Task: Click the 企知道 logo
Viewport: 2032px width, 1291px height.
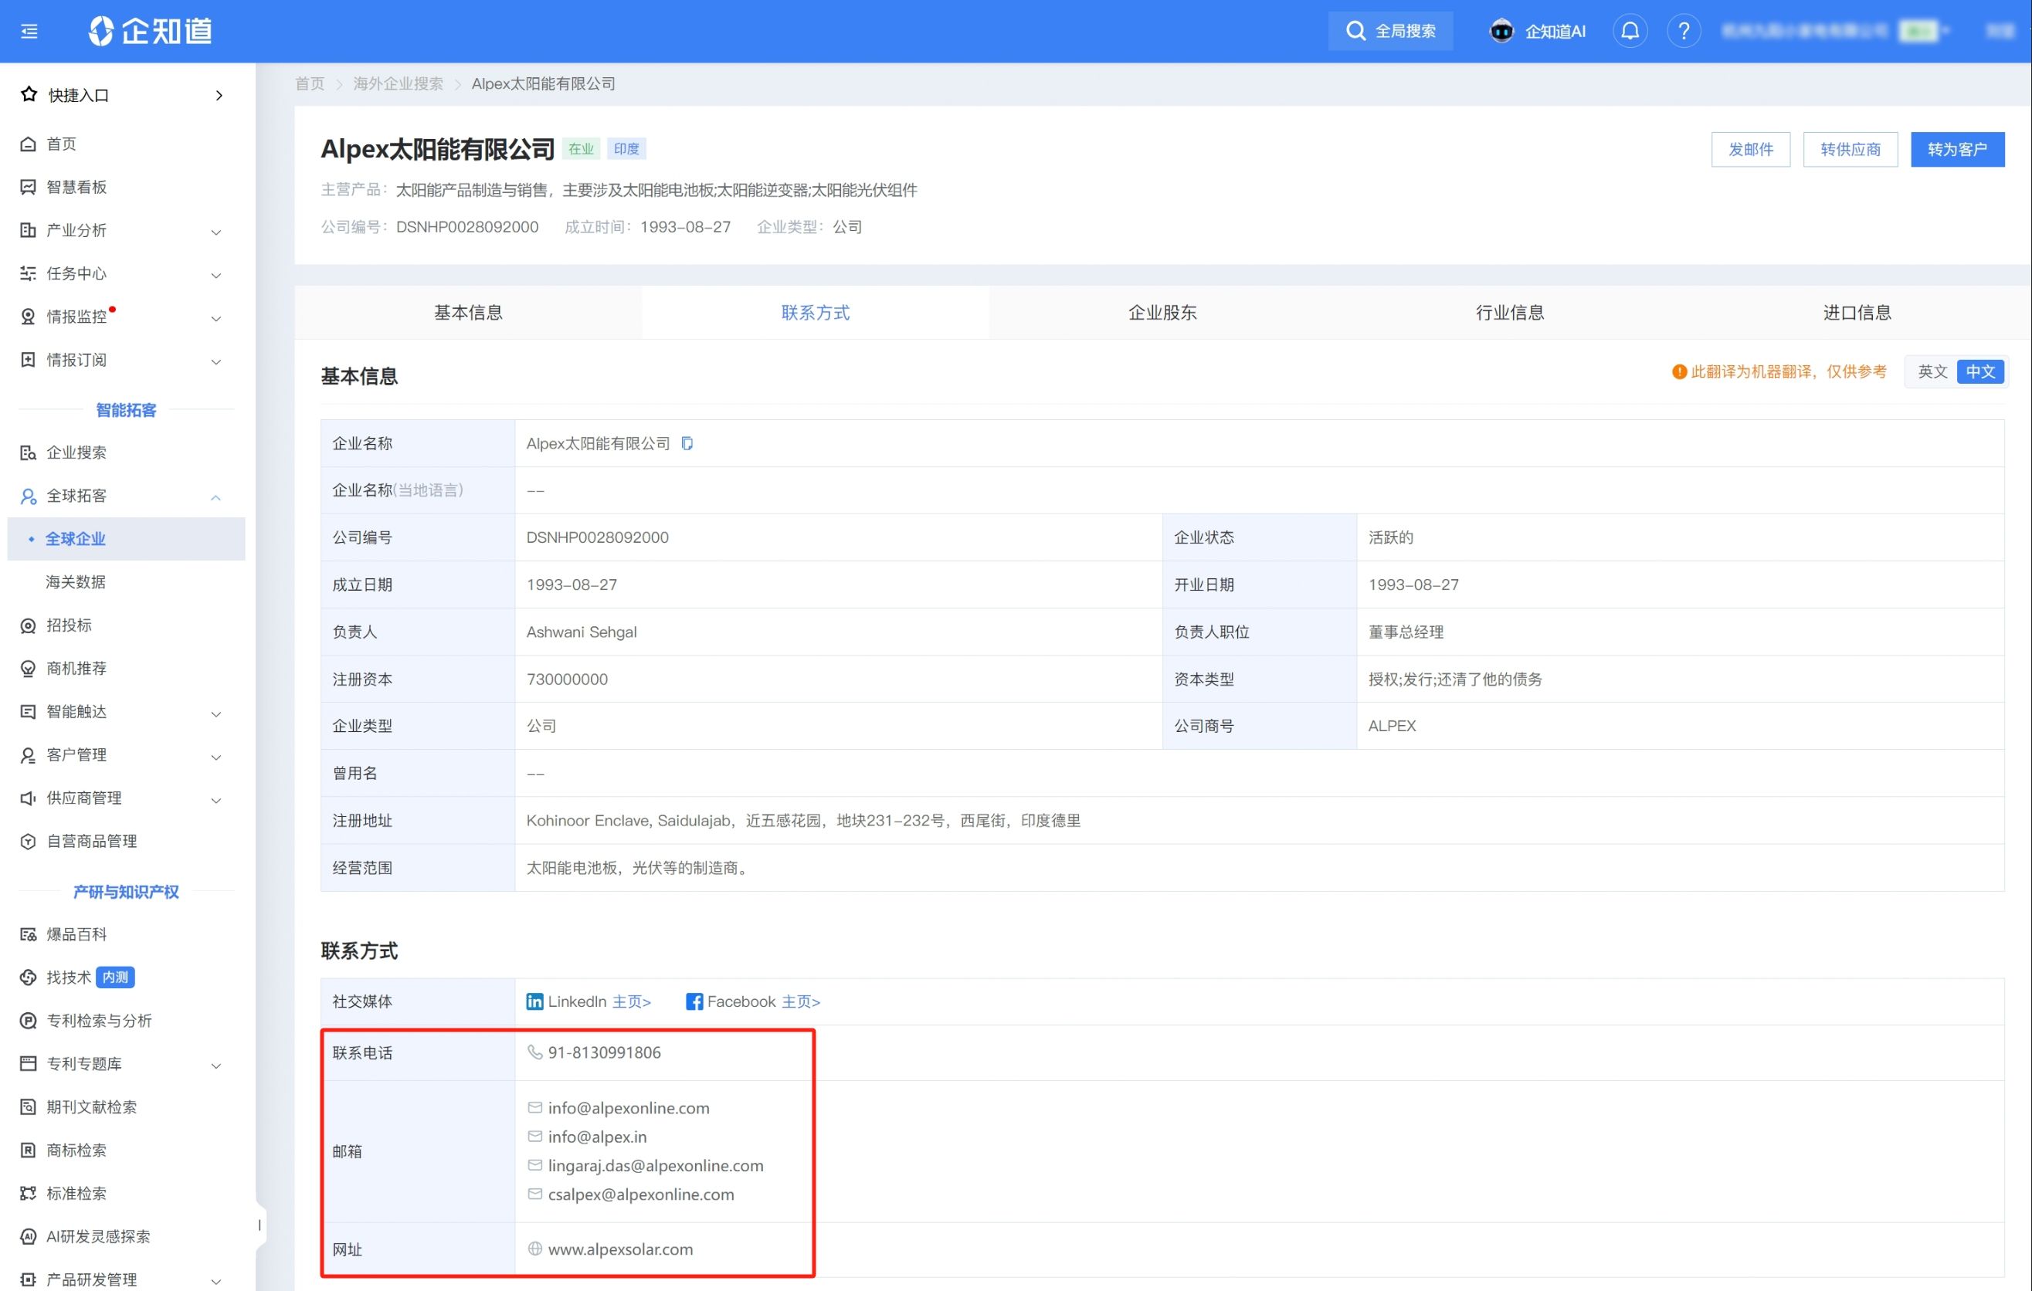Action: point(150,31)
